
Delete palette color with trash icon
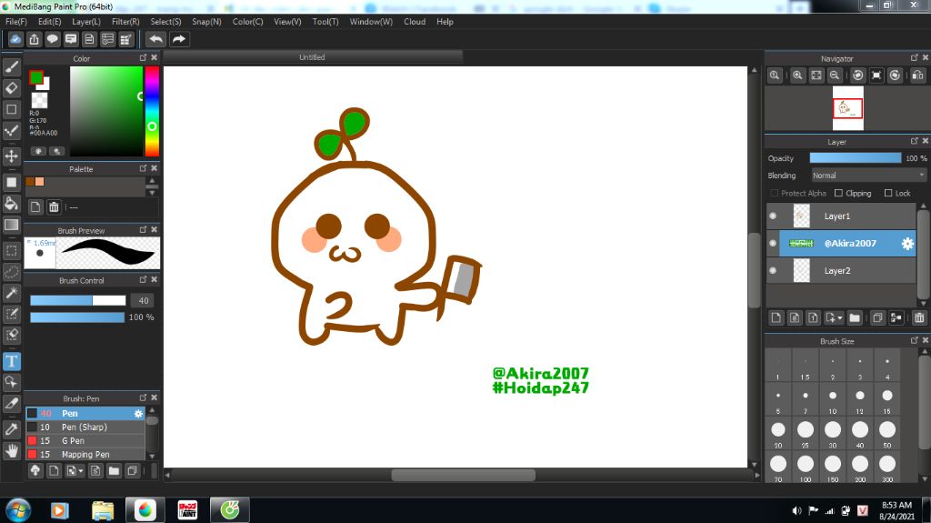tap(54, 206)
